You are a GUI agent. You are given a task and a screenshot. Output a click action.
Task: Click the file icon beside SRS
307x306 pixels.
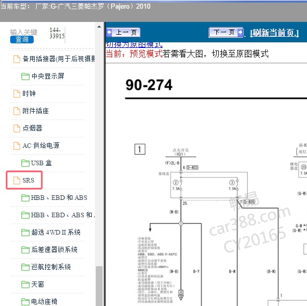pyautogui.click(x=17, y=181)
